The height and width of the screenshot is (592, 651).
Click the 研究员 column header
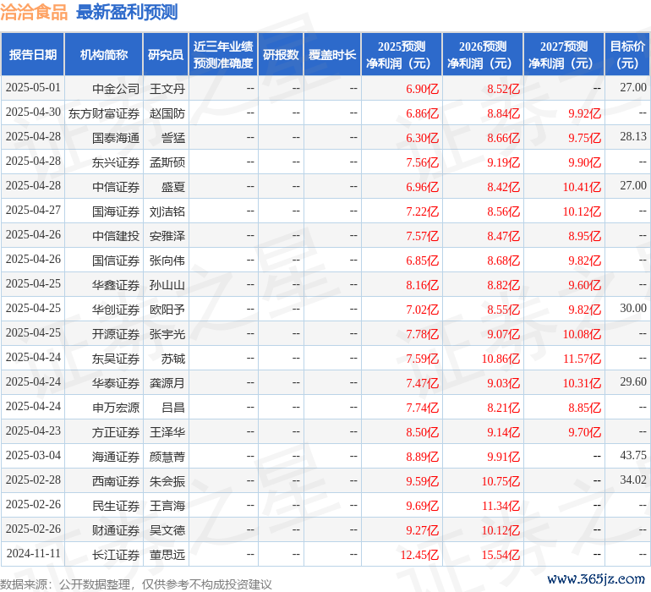pyautogui.click(x=165, y=54)
